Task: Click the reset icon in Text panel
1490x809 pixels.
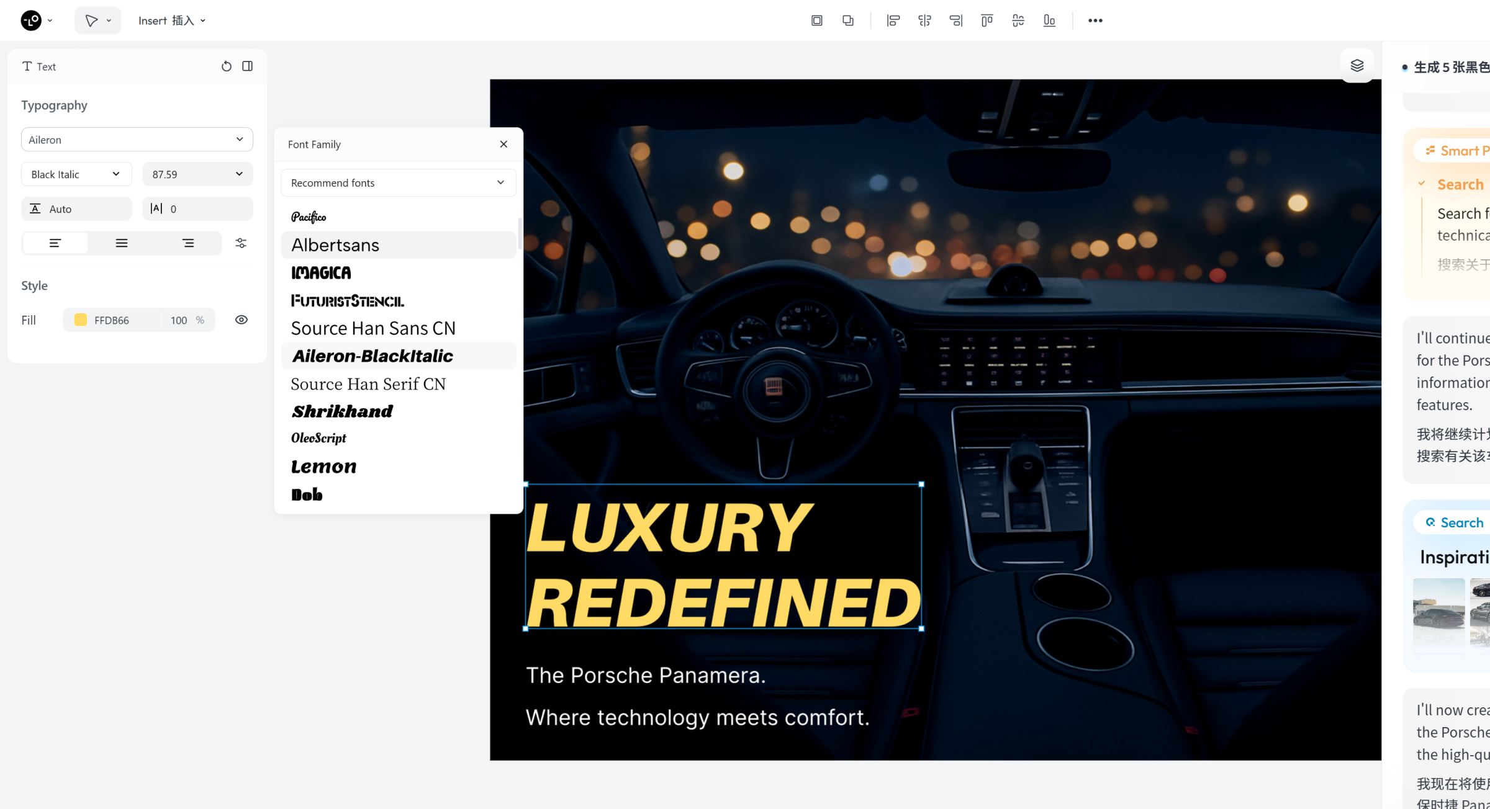Action: pos(226,66)
